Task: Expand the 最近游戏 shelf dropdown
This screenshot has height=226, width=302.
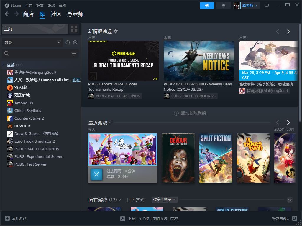Action: pos(110,123)
